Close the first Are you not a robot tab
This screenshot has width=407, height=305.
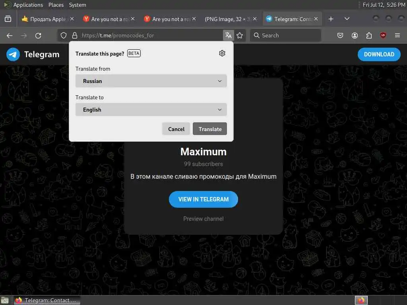tap(133, 19)
